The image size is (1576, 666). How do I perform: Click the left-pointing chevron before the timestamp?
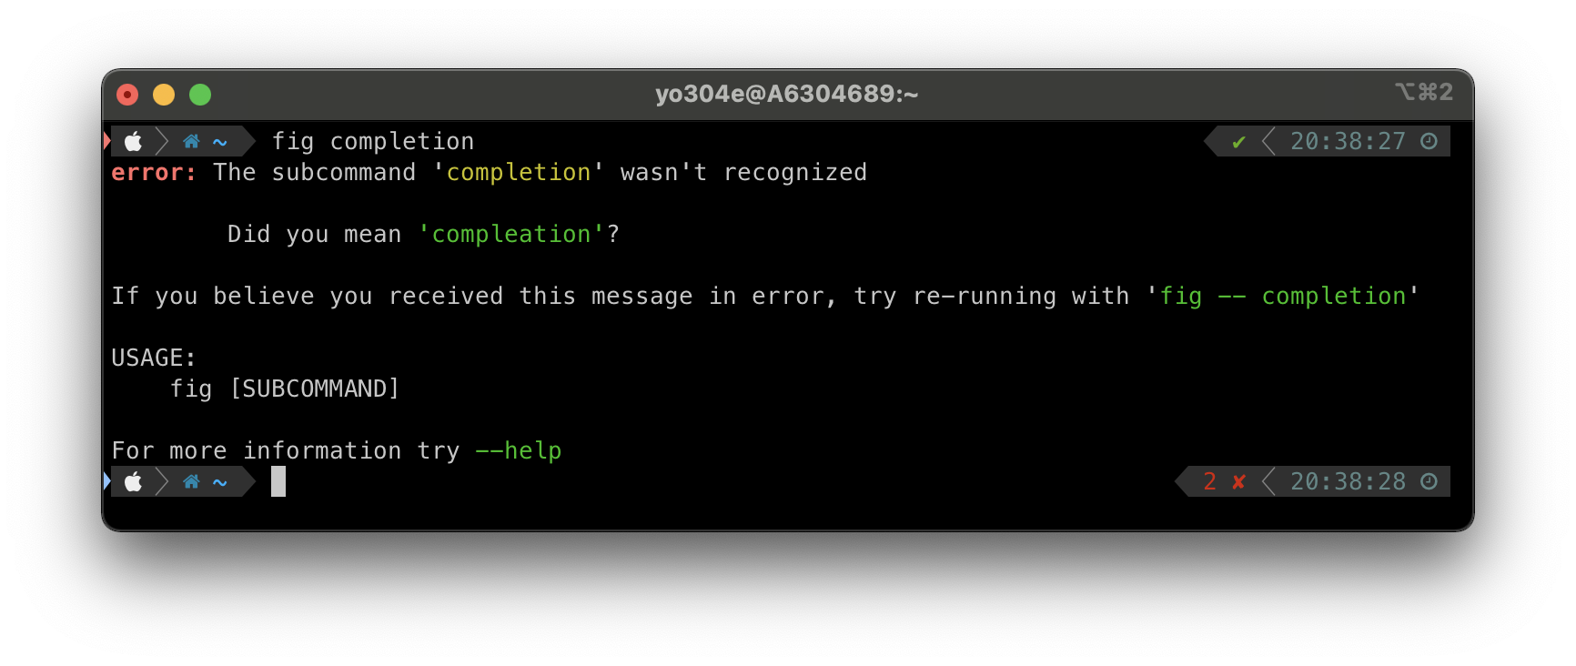pos(1267,141)
